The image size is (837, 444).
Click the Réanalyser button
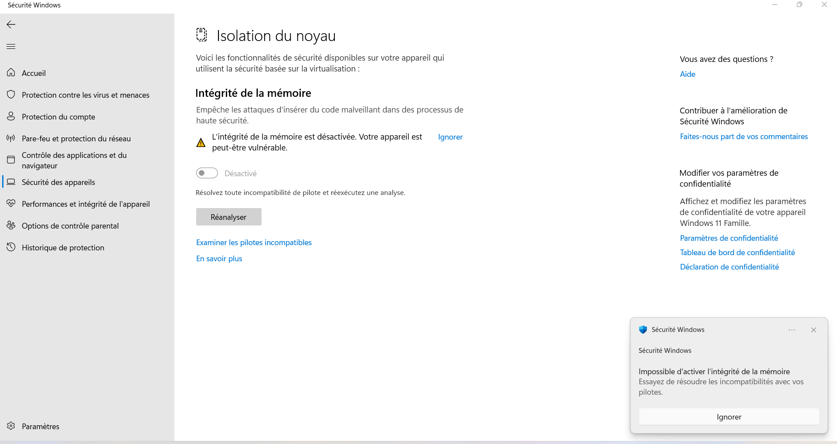228,217
